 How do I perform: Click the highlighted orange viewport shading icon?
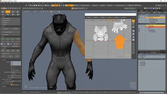51,11
